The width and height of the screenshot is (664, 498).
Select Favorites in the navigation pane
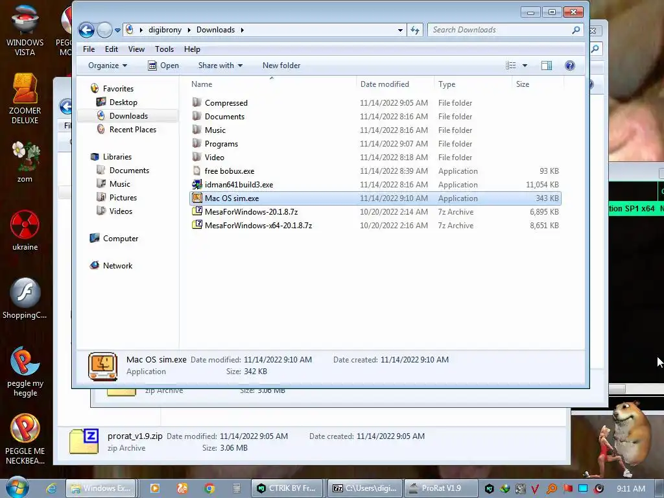[x=118, y=88]
